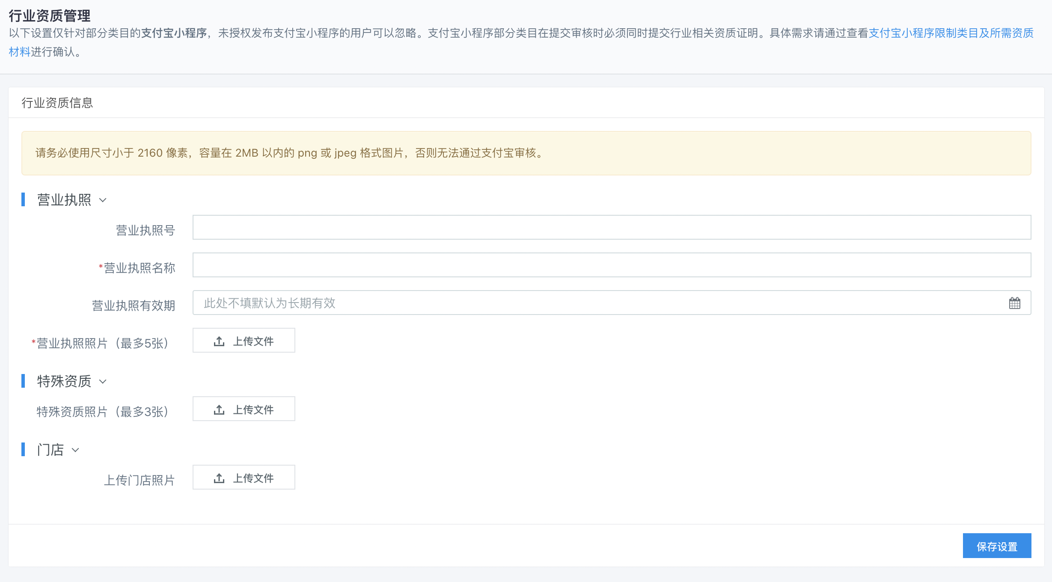1052x582 pixels.
Task: Click the 门店 section heading
Action: pyautogui.click(x=51, y=450)
